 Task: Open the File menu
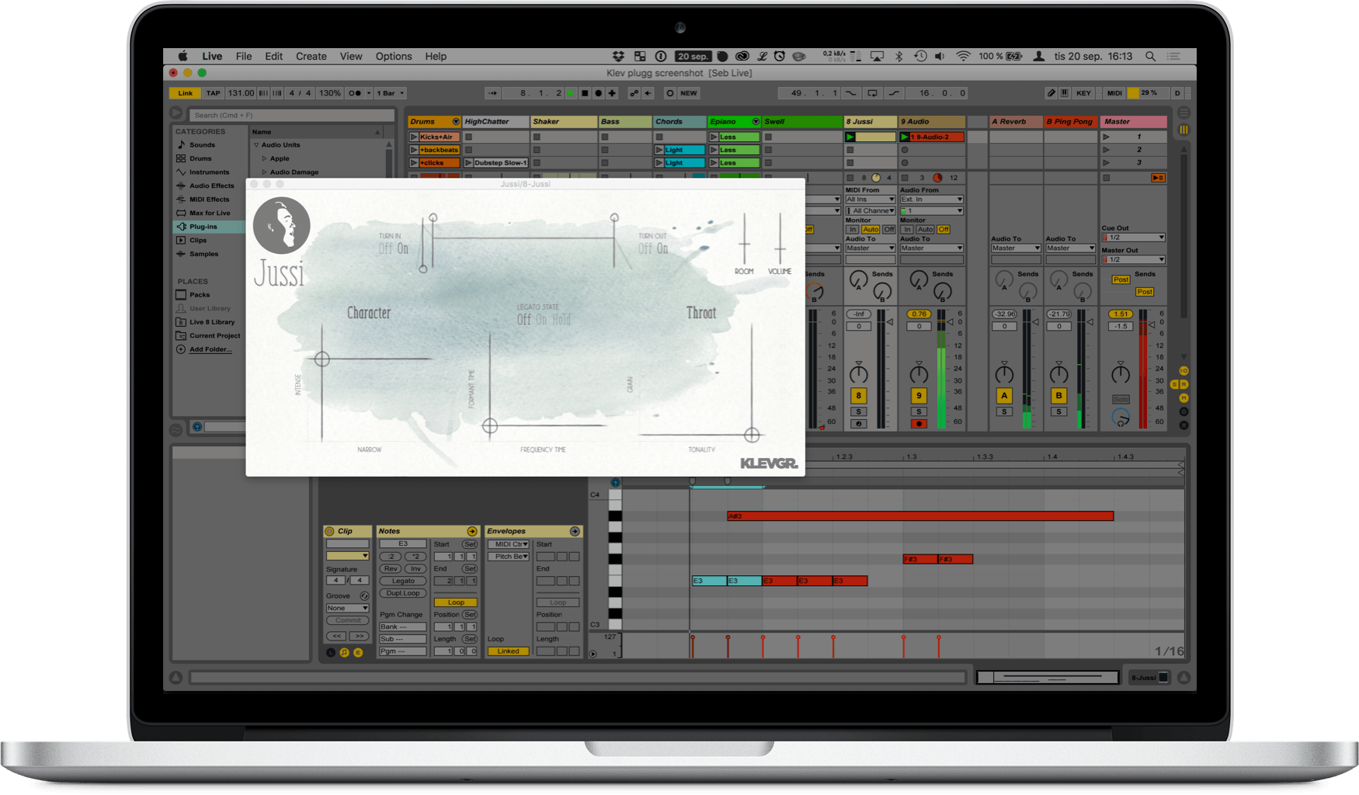click(244, 57)
